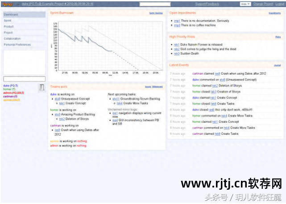286x204 pixels.
Task: Click the duke @ Example Project header title
Action: point(58,4)
